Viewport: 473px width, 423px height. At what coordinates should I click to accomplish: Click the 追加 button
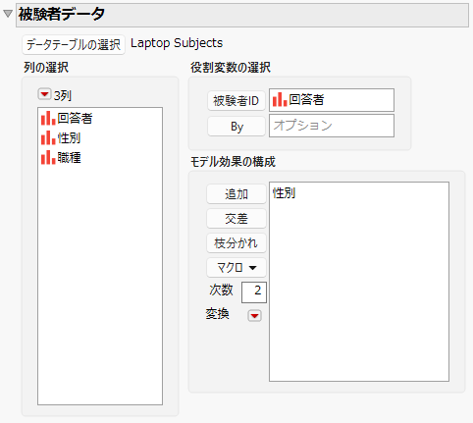236,194
